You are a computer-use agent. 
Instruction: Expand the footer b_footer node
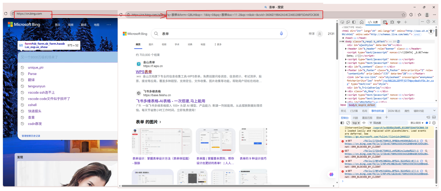[346, 70]
